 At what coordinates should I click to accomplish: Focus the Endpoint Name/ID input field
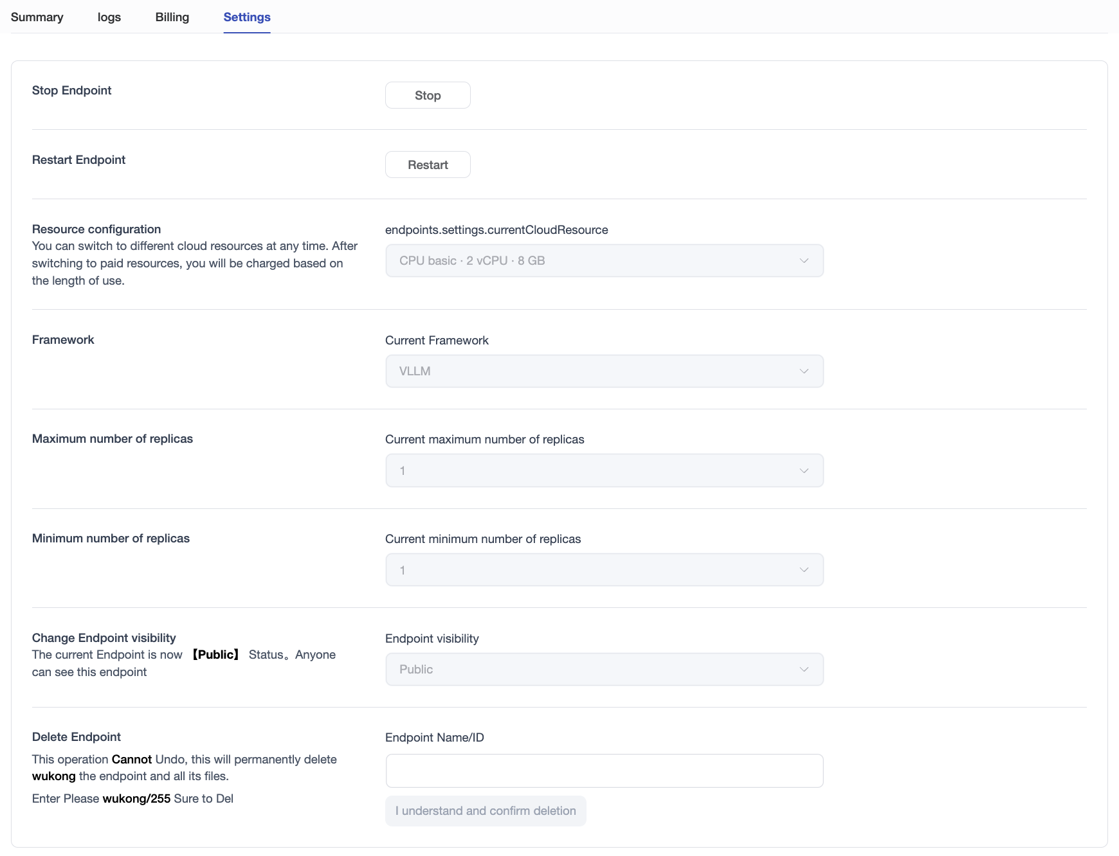pyautogui.click(x=604, y=771)
